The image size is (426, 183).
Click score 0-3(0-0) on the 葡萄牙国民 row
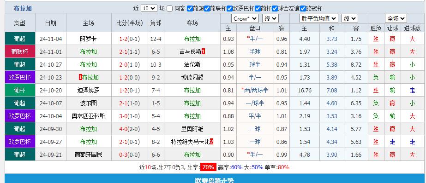[129, 155]
